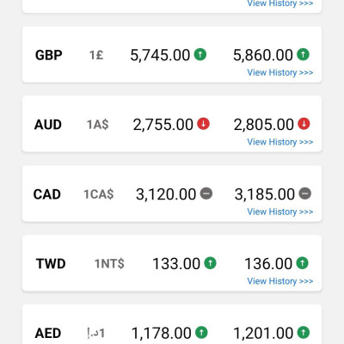Select the GBP currency code label
The width and height of the screenshot is (344, 344).
[x=48, y=55]
